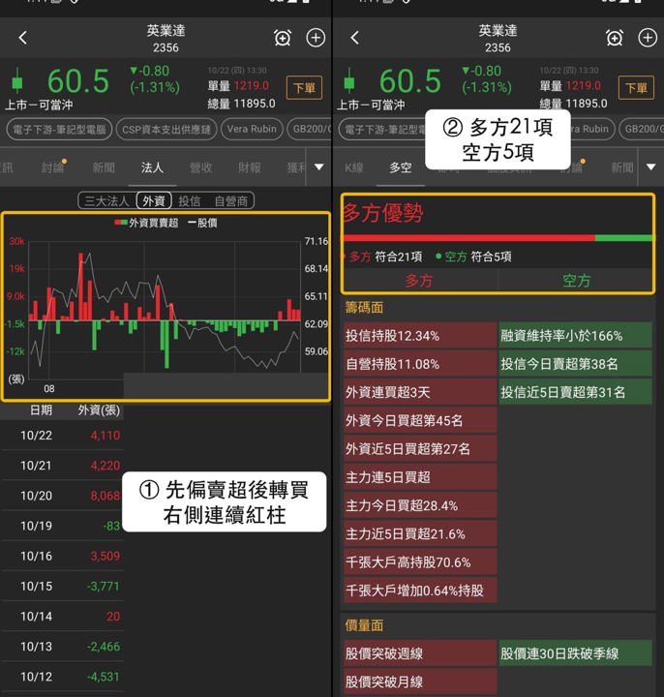Screen dimensions: 664x697
Task: Select the CSP資本支出供應鏈 tag
Action: 166,130
